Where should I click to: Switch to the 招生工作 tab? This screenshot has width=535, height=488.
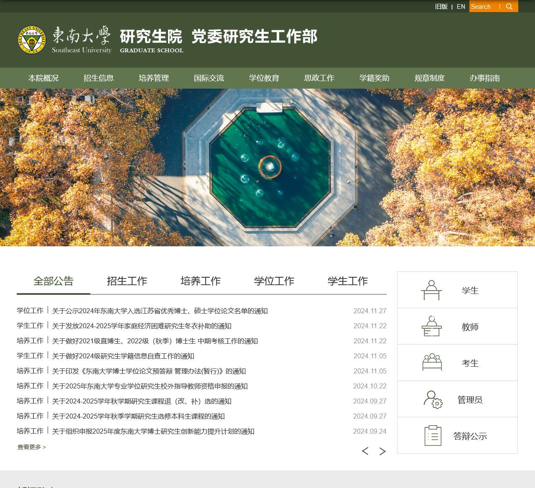127,281
